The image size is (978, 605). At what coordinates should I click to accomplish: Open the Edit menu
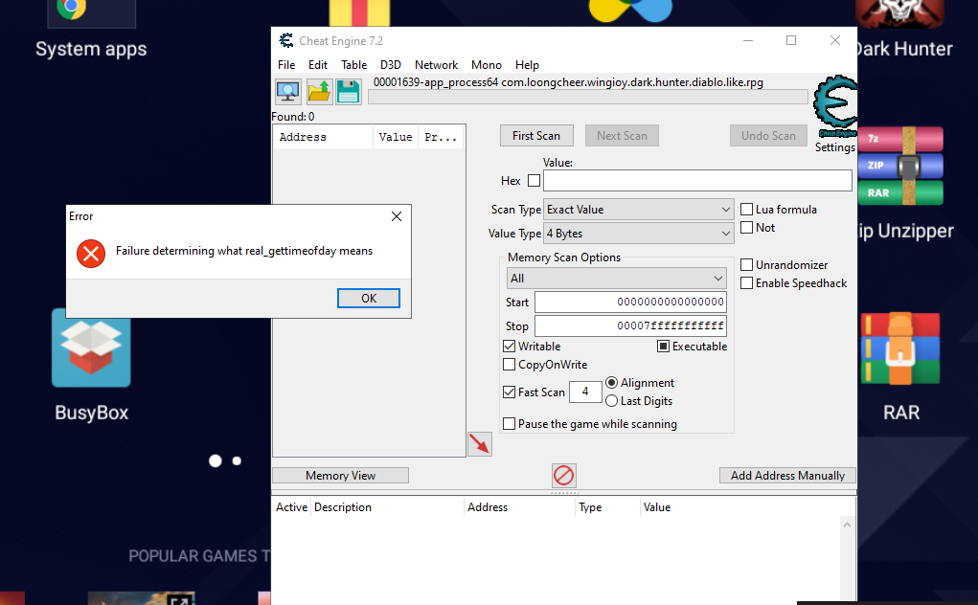[x=317, y=65]
